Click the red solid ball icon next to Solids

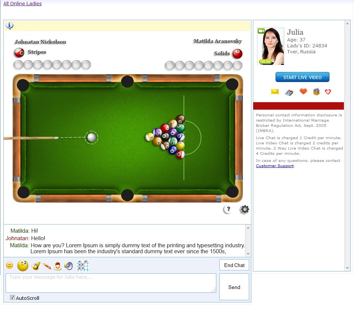238,54
